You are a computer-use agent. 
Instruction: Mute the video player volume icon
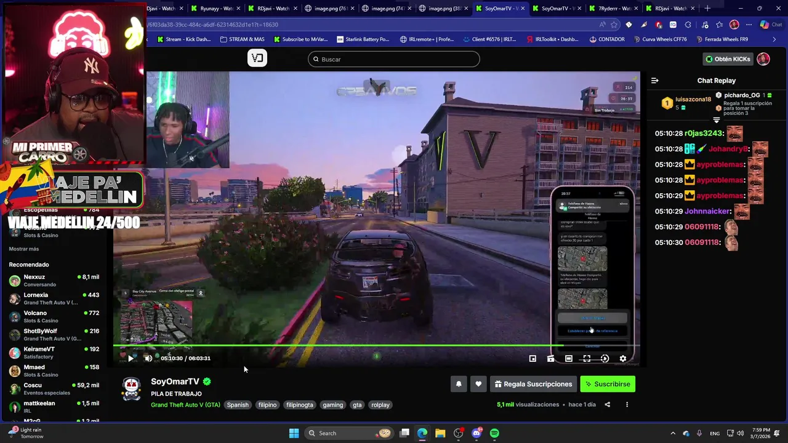[x=148, y=358]
